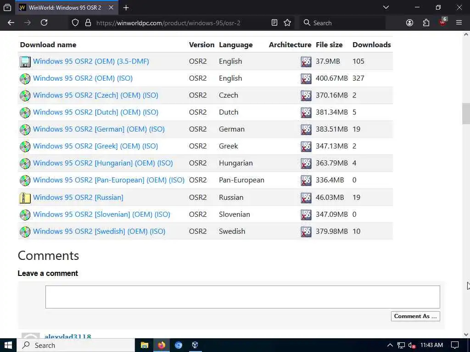Open File Explorer from the taskbar

[x=145, y=346]
